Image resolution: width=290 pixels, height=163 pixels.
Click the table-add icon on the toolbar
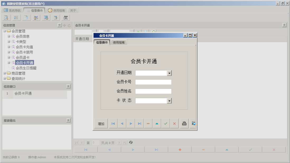[x=55, y=18]
